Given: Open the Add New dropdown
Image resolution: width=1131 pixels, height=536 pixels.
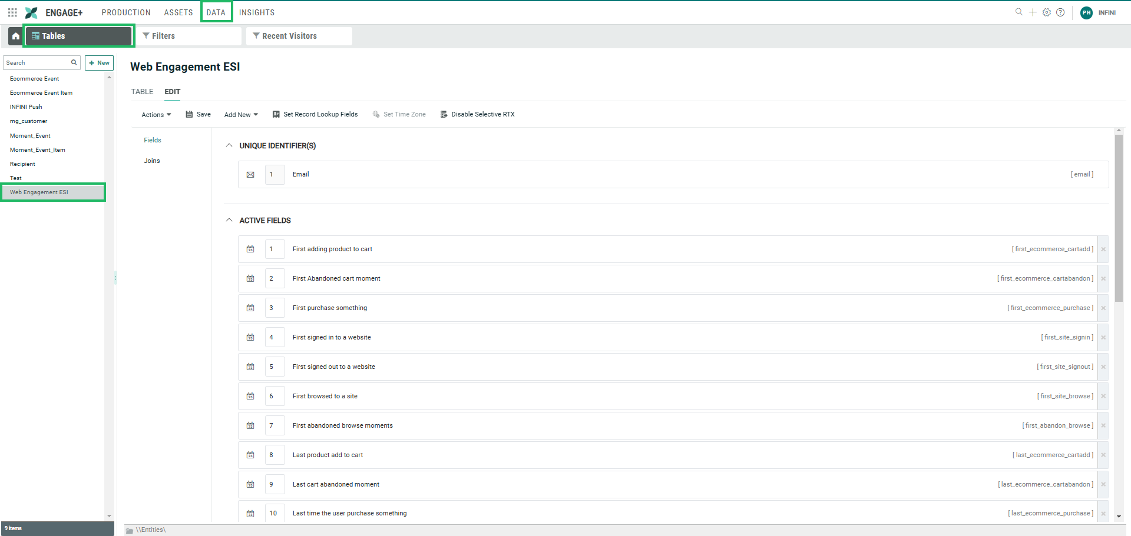Looking at the screenshot, I should point(241,115).
